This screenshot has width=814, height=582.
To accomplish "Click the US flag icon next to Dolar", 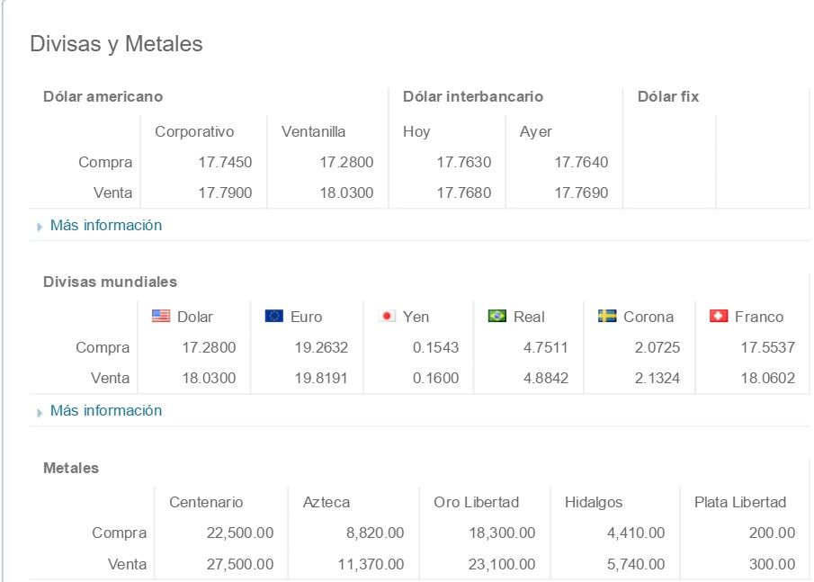I will 160,317.
